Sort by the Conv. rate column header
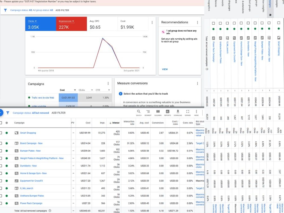This screenshot has width=284, height=213. click(x=188, y=123)
